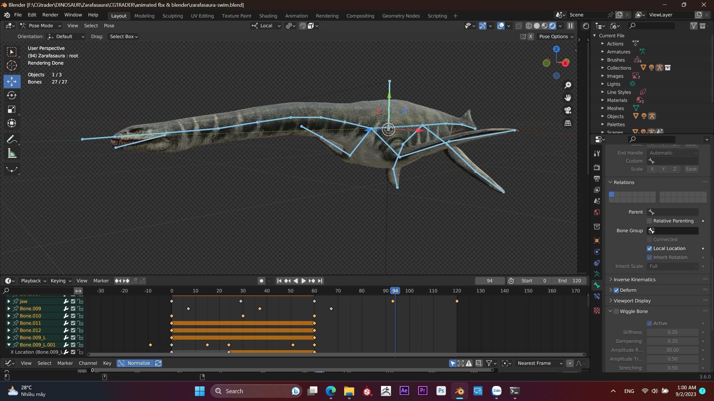
Task: Open Premiere Pro from the taskbar
Action: (x=423, y=391)
